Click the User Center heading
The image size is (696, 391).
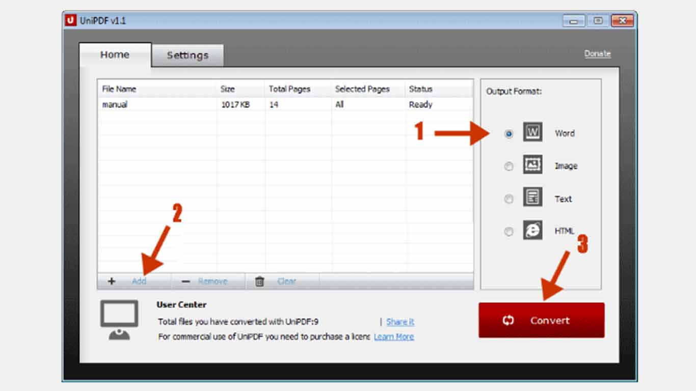181,304
